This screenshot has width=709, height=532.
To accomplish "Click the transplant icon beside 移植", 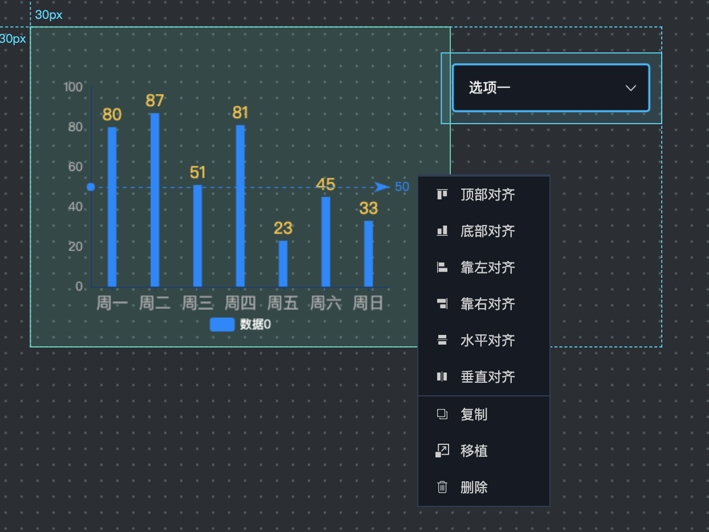I will (x=442, y=451).
